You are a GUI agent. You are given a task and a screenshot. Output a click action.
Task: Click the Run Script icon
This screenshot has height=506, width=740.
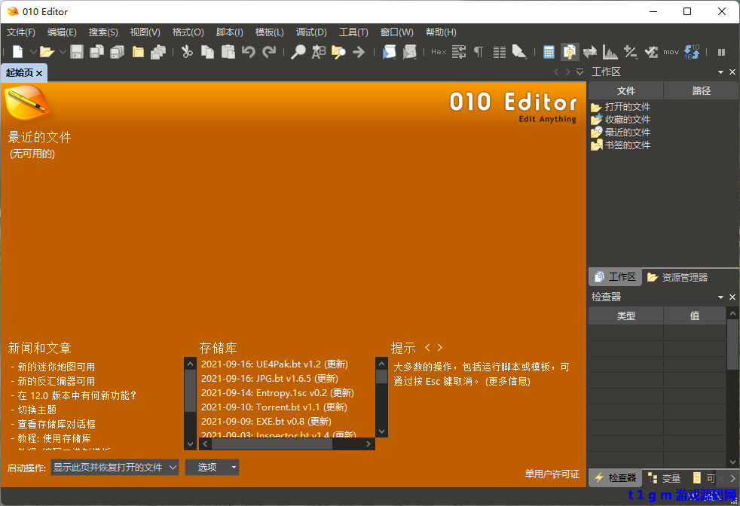pyautogui.click(x=389, y=52)
